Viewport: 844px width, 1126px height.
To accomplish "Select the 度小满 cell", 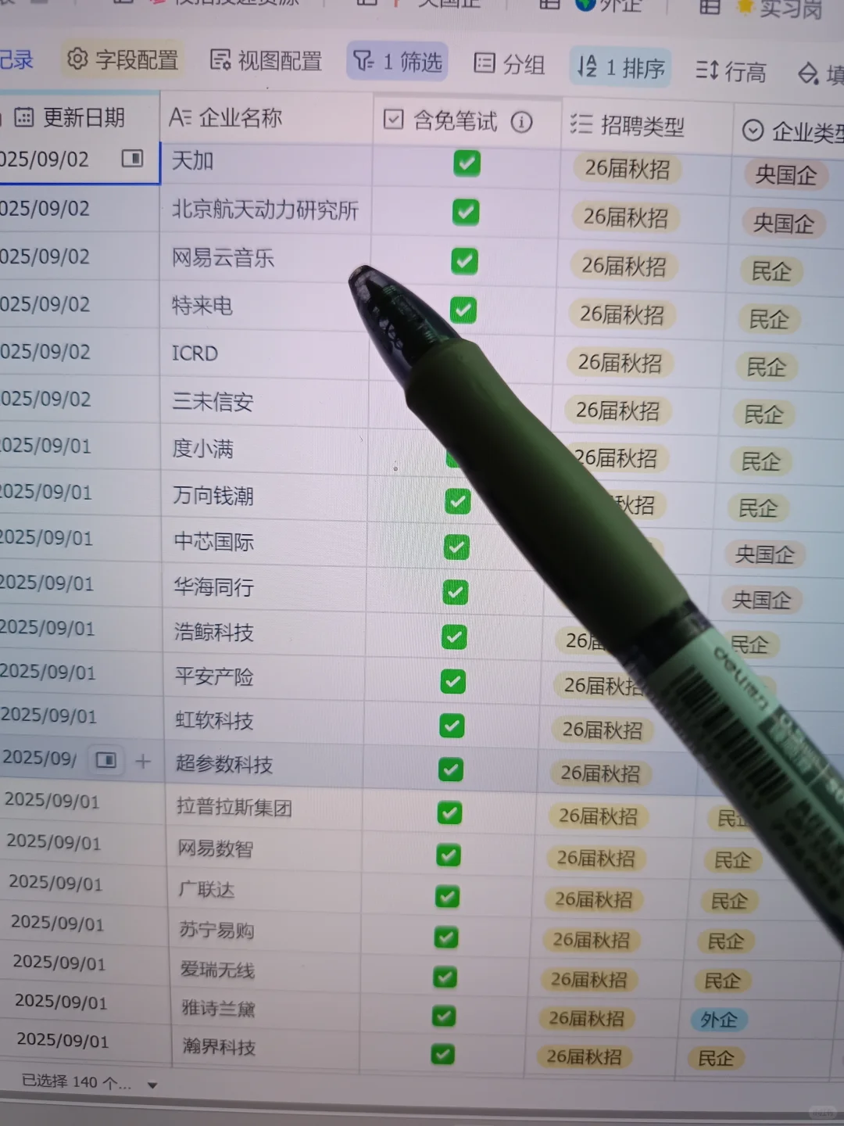I will (x=264, y=448).
